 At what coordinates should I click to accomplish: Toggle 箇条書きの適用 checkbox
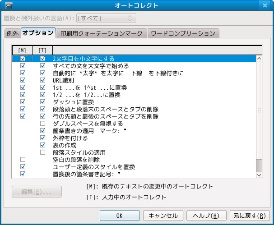(x=43, y=131)
